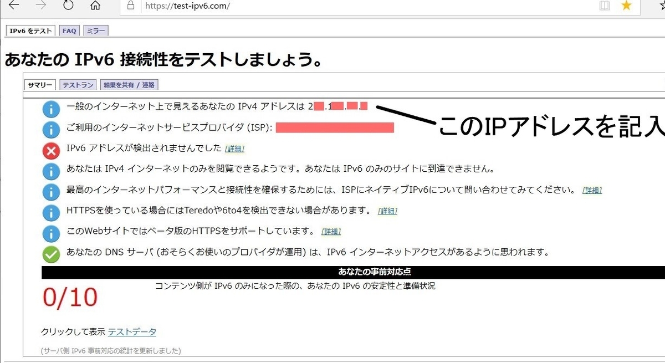Screen dimensions: 665x363
Task: Click info icon beside ISP line
Action: [x=51, y=129]
